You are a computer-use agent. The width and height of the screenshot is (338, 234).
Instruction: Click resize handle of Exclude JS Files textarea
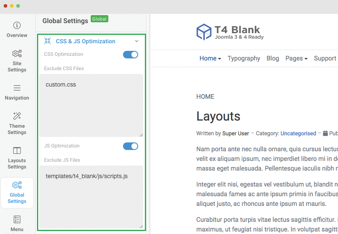pos(141,227)
